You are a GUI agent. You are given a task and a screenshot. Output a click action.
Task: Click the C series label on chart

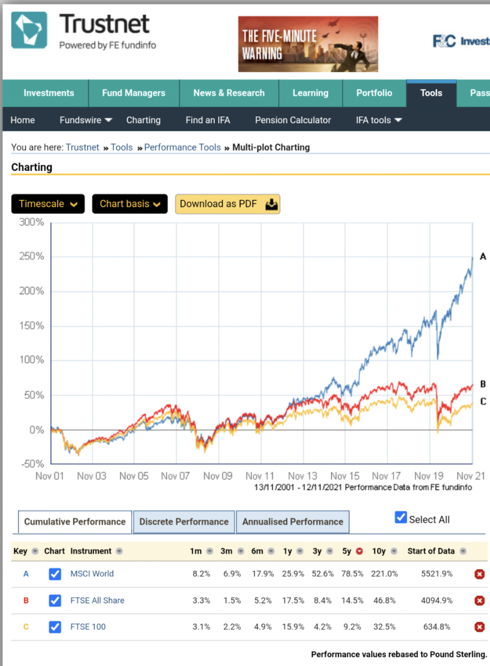[x=483, y=402]
